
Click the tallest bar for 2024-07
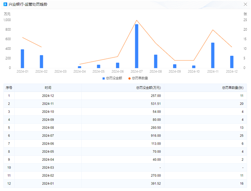[137, 46]
